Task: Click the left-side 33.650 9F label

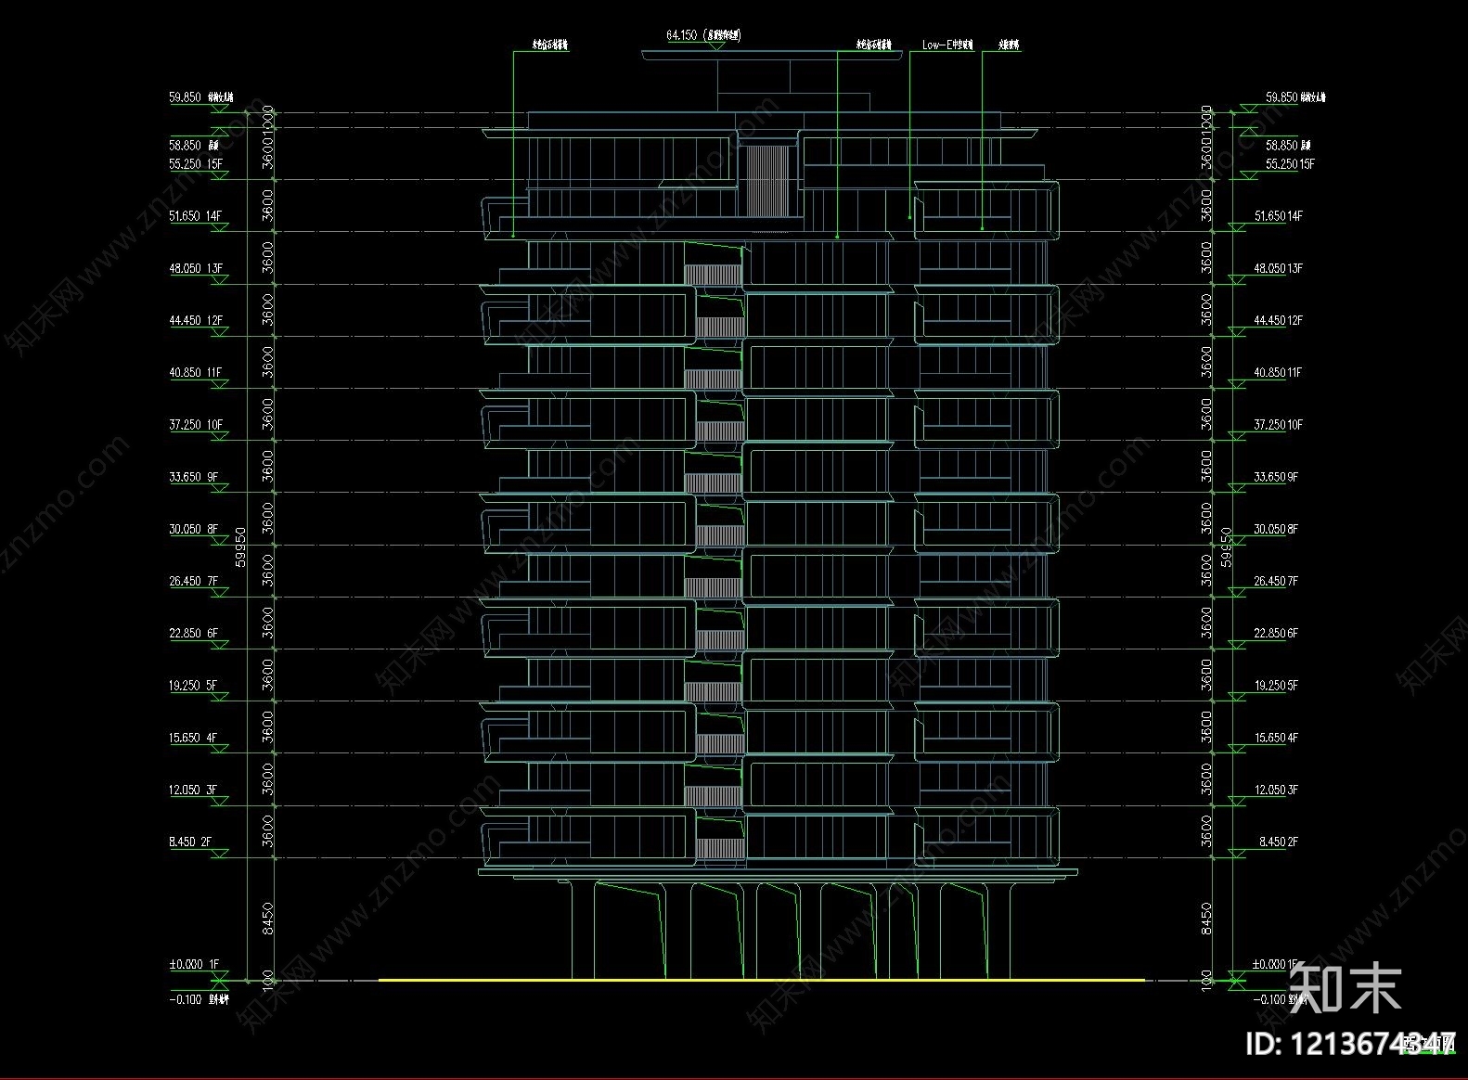Action: [x=193, y=477]
